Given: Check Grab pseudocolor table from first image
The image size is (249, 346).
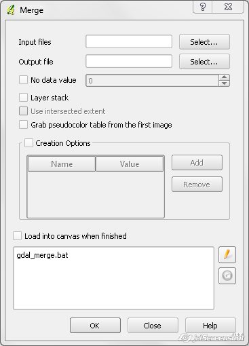Looking at the screenshot, I should [23, 125].
